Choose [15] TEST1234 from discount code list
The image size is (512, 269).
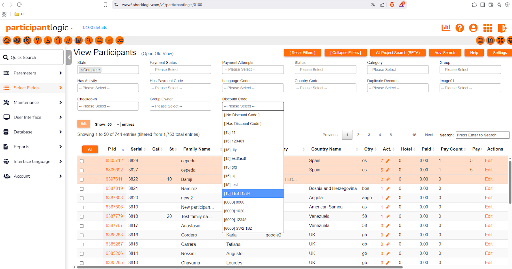click(253, 194)
